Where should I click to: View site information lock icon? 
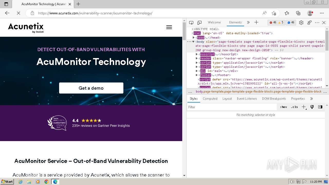pos(32,13)
